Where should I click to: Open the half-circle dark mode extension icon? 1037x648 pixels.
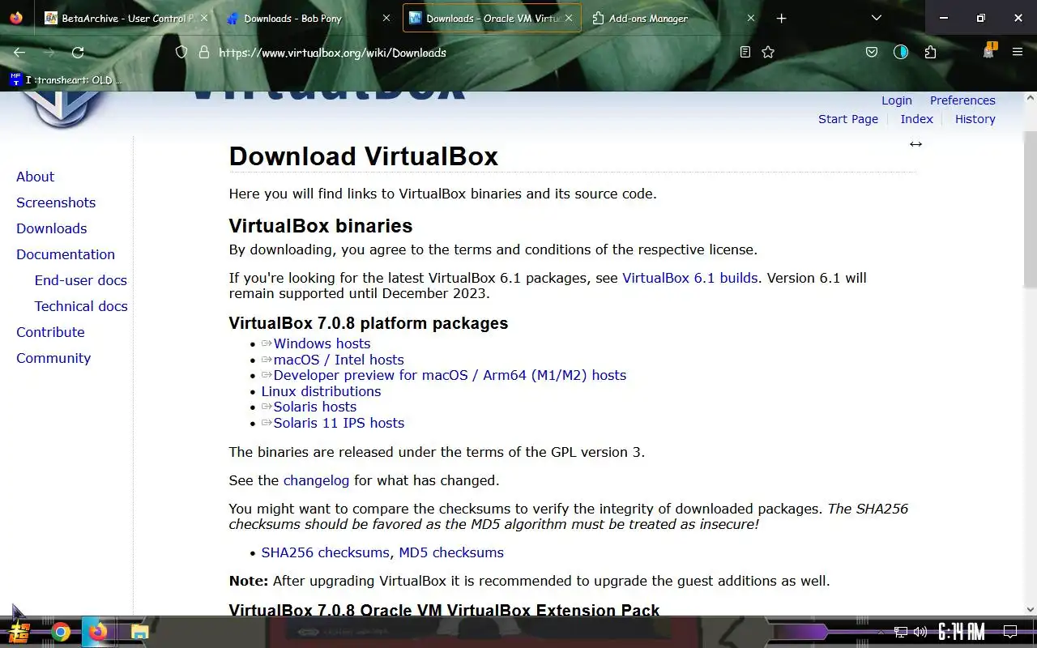click(901, 52)
